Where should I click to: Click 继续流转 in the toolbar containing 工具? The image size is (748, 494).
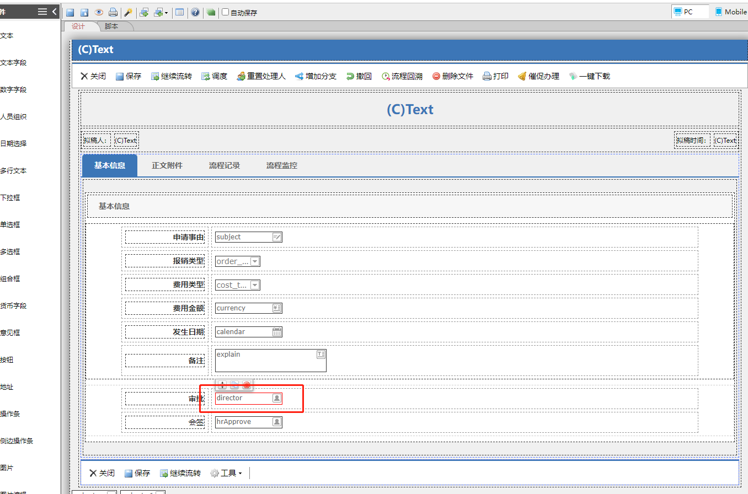tap(180, 473)
